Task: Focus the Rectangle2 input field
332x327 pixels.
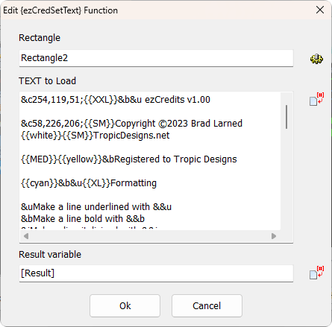Action: [156, 58]
